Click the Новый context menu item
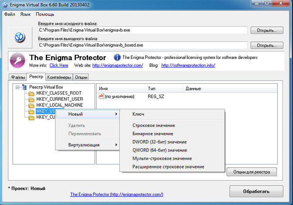 pyautogui.click(x=88, y=114)
